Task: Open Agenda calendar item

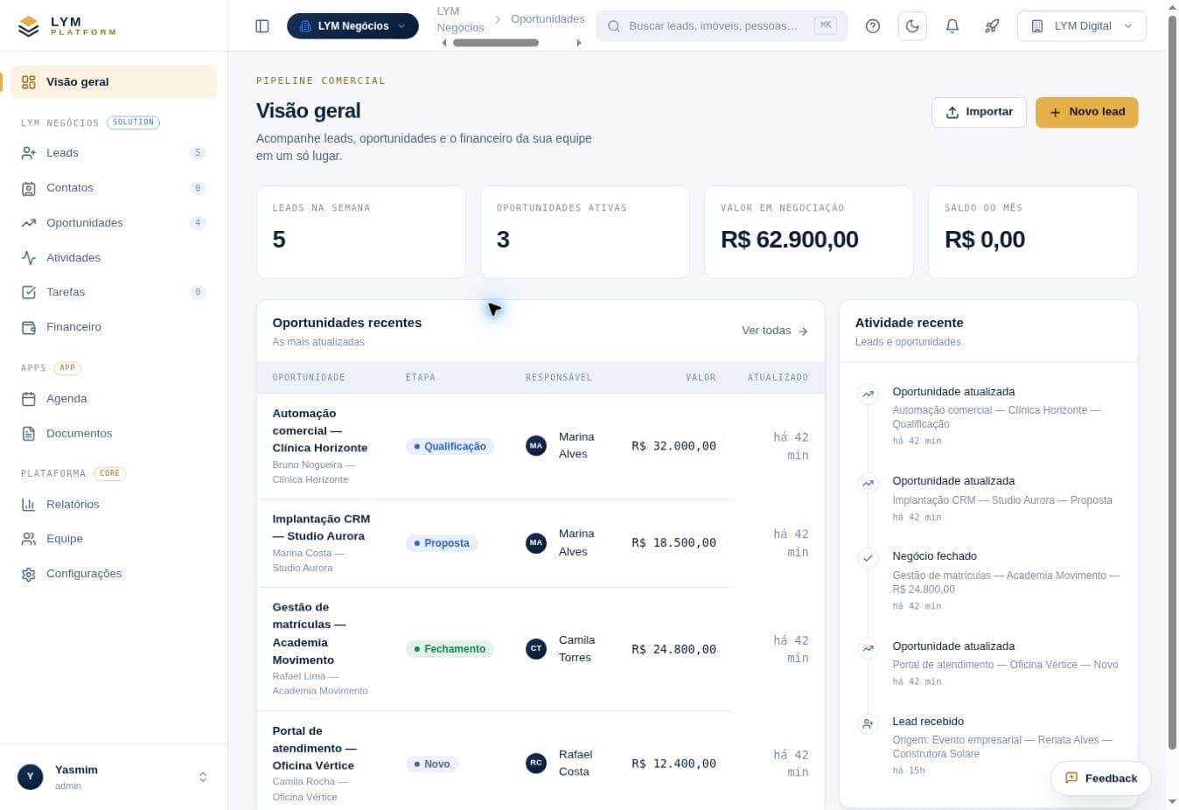Action: pyautogui.click(x=114, y=399)
